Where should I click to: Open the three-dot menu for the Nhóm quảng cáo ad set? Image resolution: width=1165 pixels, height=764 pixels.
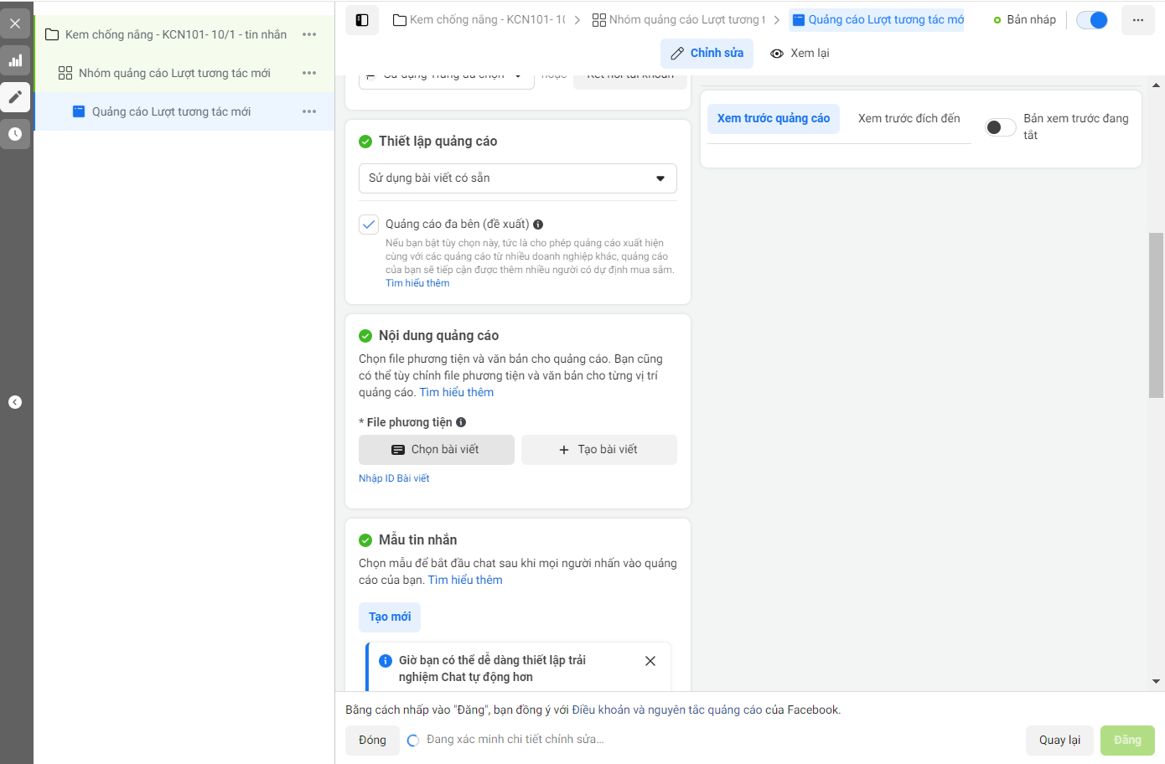[x=309, y=73]
